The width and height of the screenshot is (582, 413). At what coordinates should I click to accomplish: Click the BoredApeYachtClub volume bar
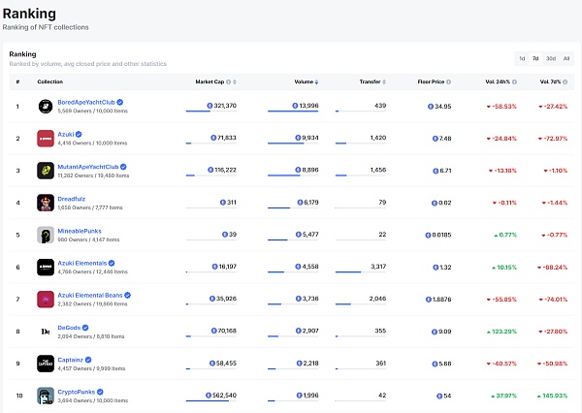click(292, 111)
